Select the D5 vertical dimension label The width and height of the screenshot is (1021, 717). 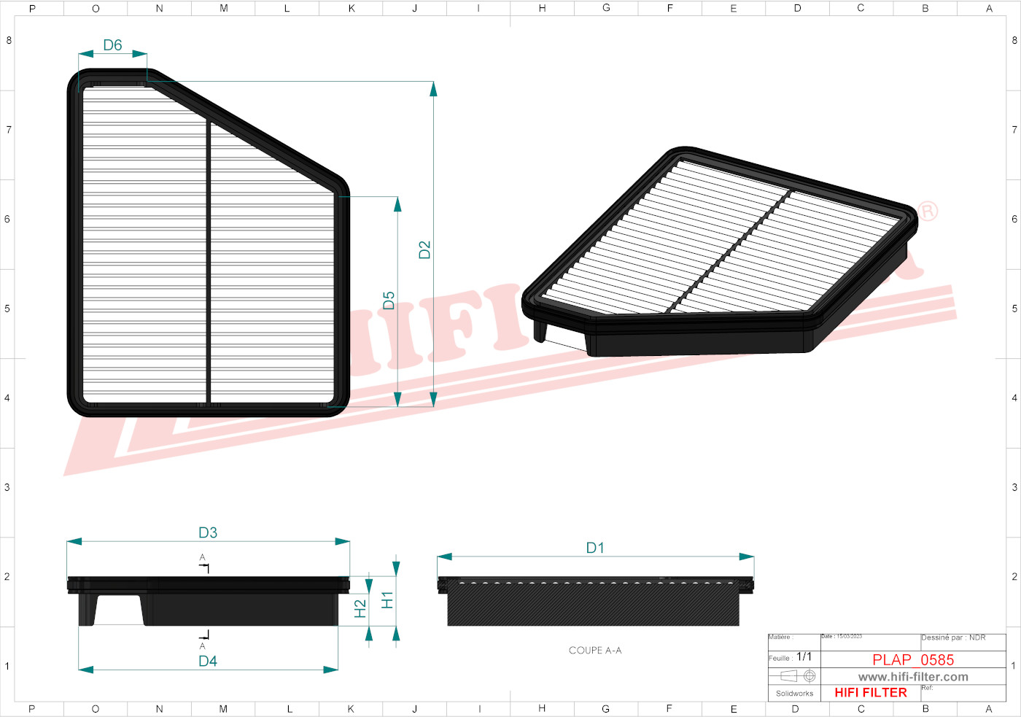(389, 301)
